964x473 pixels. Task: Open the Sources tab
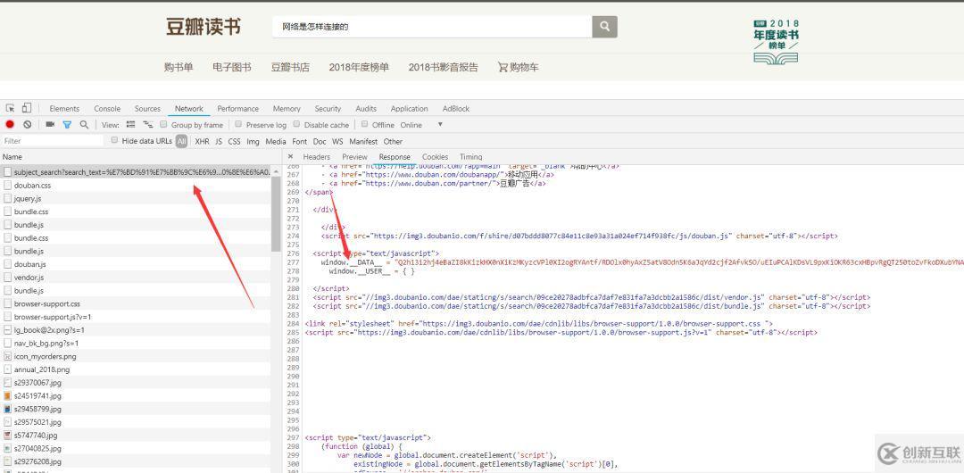pyautogui.click(x=147, y=109)
